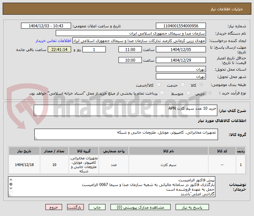254x216 pixels.
Task: Click the پاسخ به نیاز button
Action: [192, 207]
